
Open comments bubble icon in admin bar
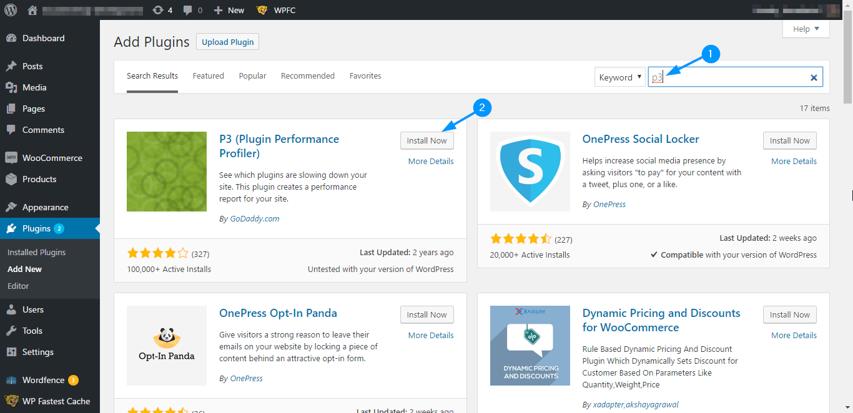(191, 10)
